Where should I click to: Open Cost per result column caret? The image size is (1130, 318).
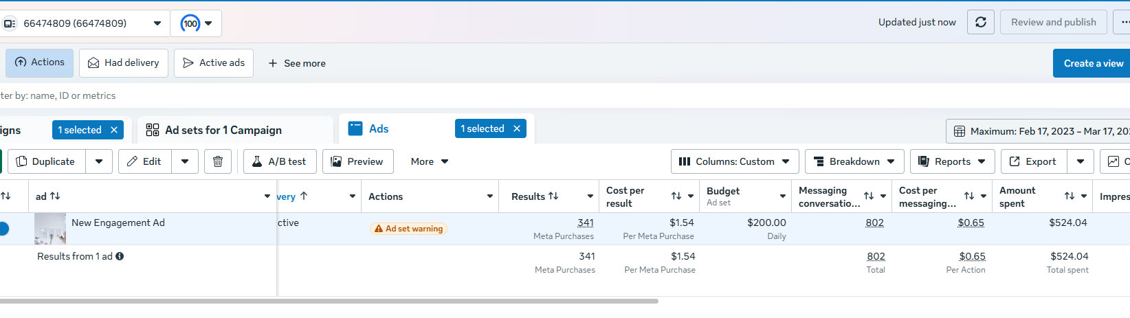(x=691, y=196)
